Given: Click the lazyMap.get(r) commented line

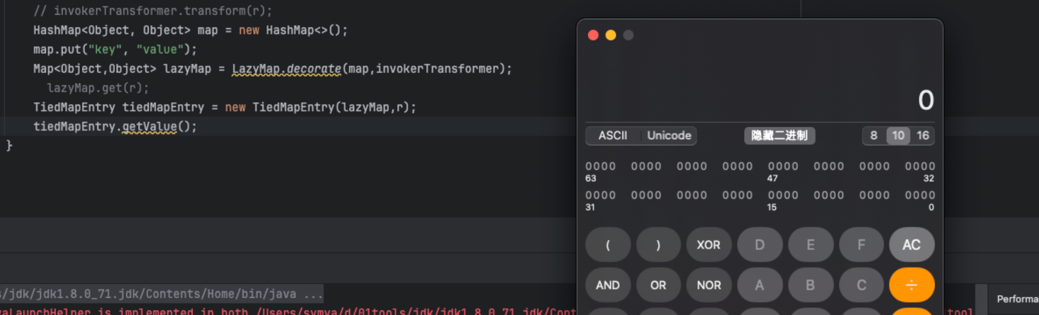Looking at the screenshot, I should 98,88.
